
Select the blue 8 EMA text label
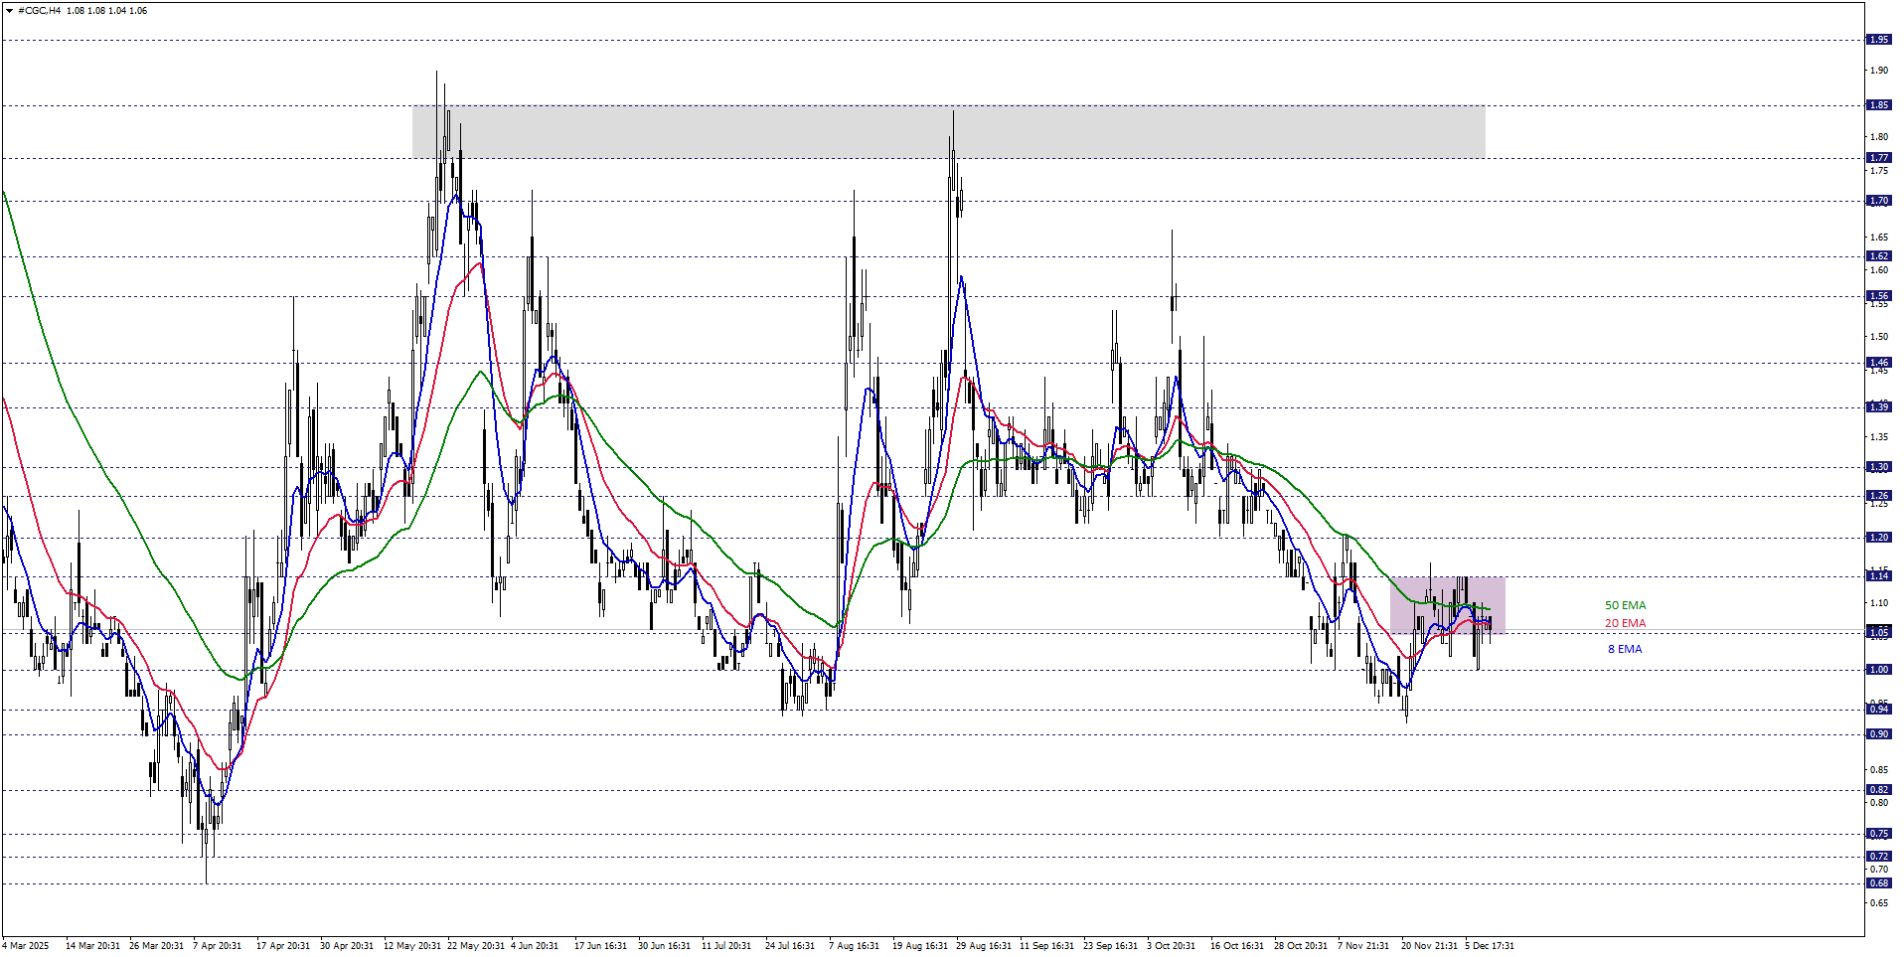(1625, 649)
